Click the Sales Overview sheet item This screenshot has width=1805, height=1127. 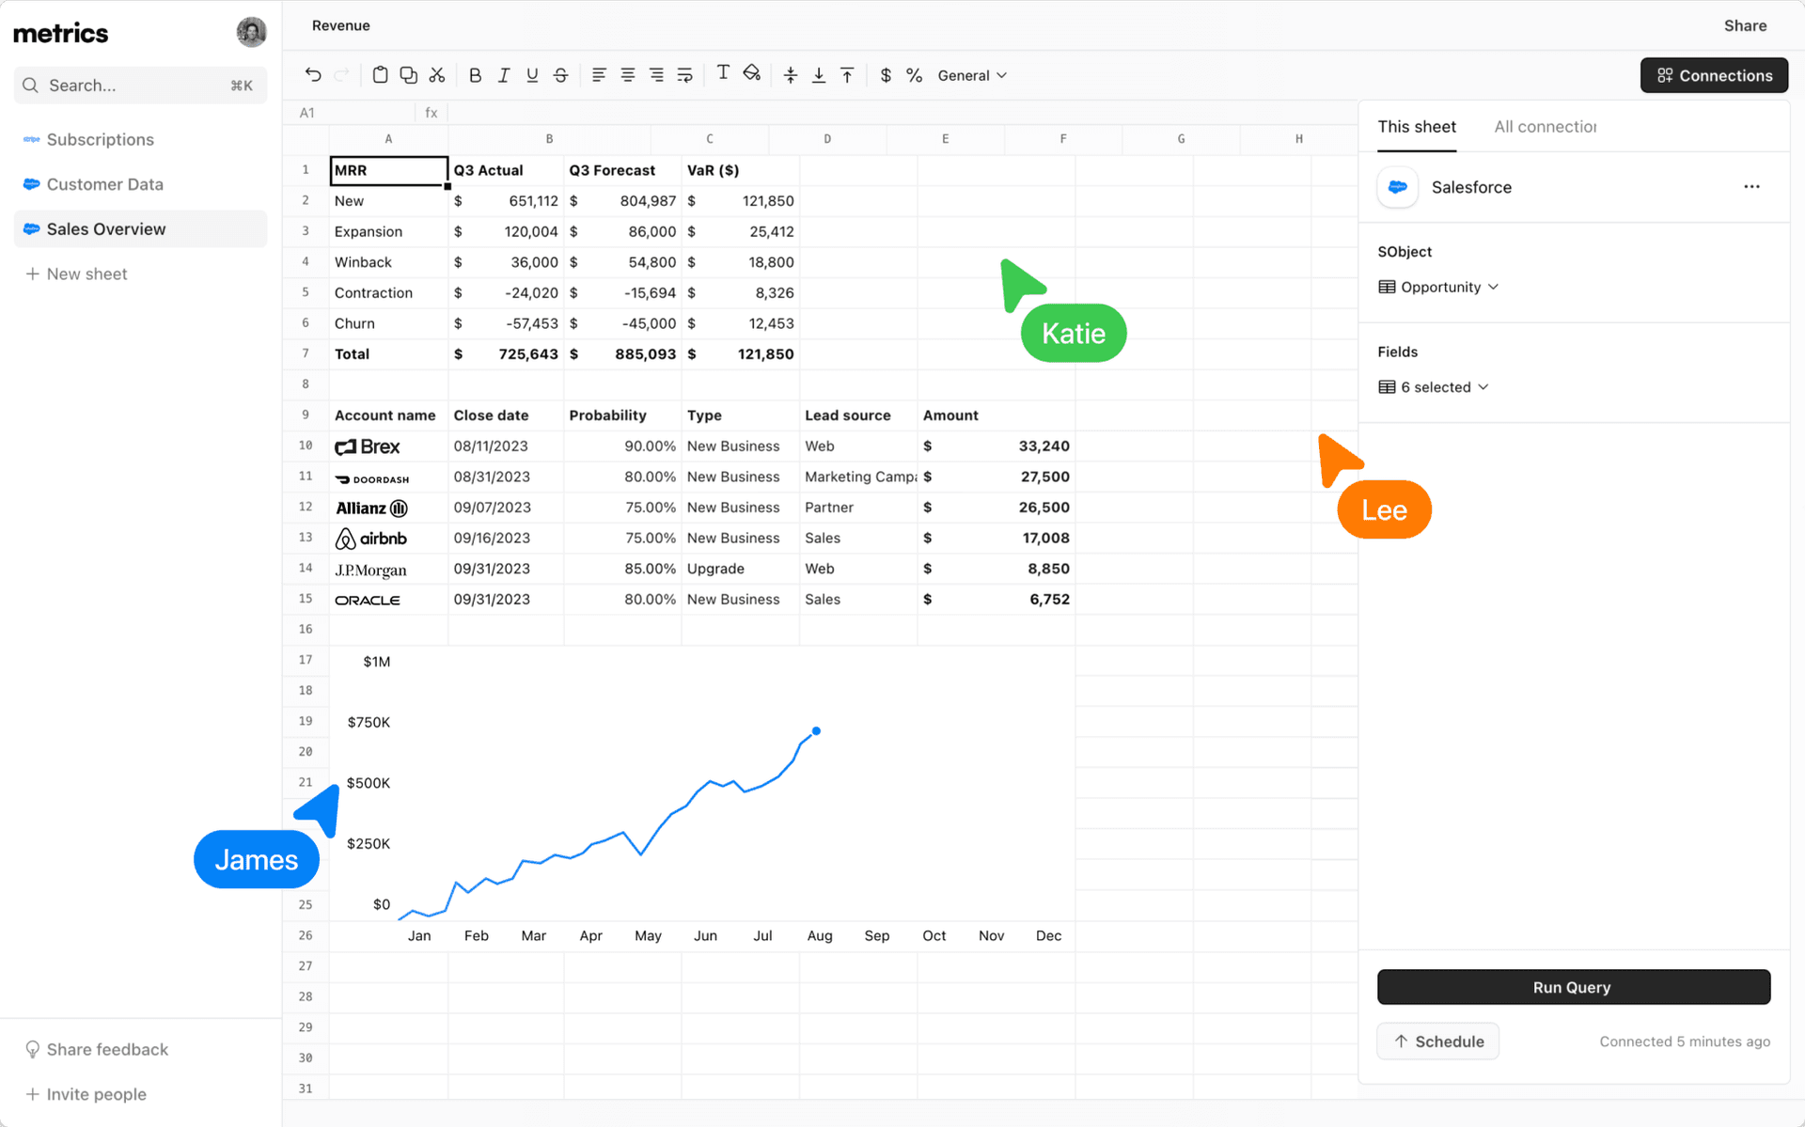tap(106, 228)
